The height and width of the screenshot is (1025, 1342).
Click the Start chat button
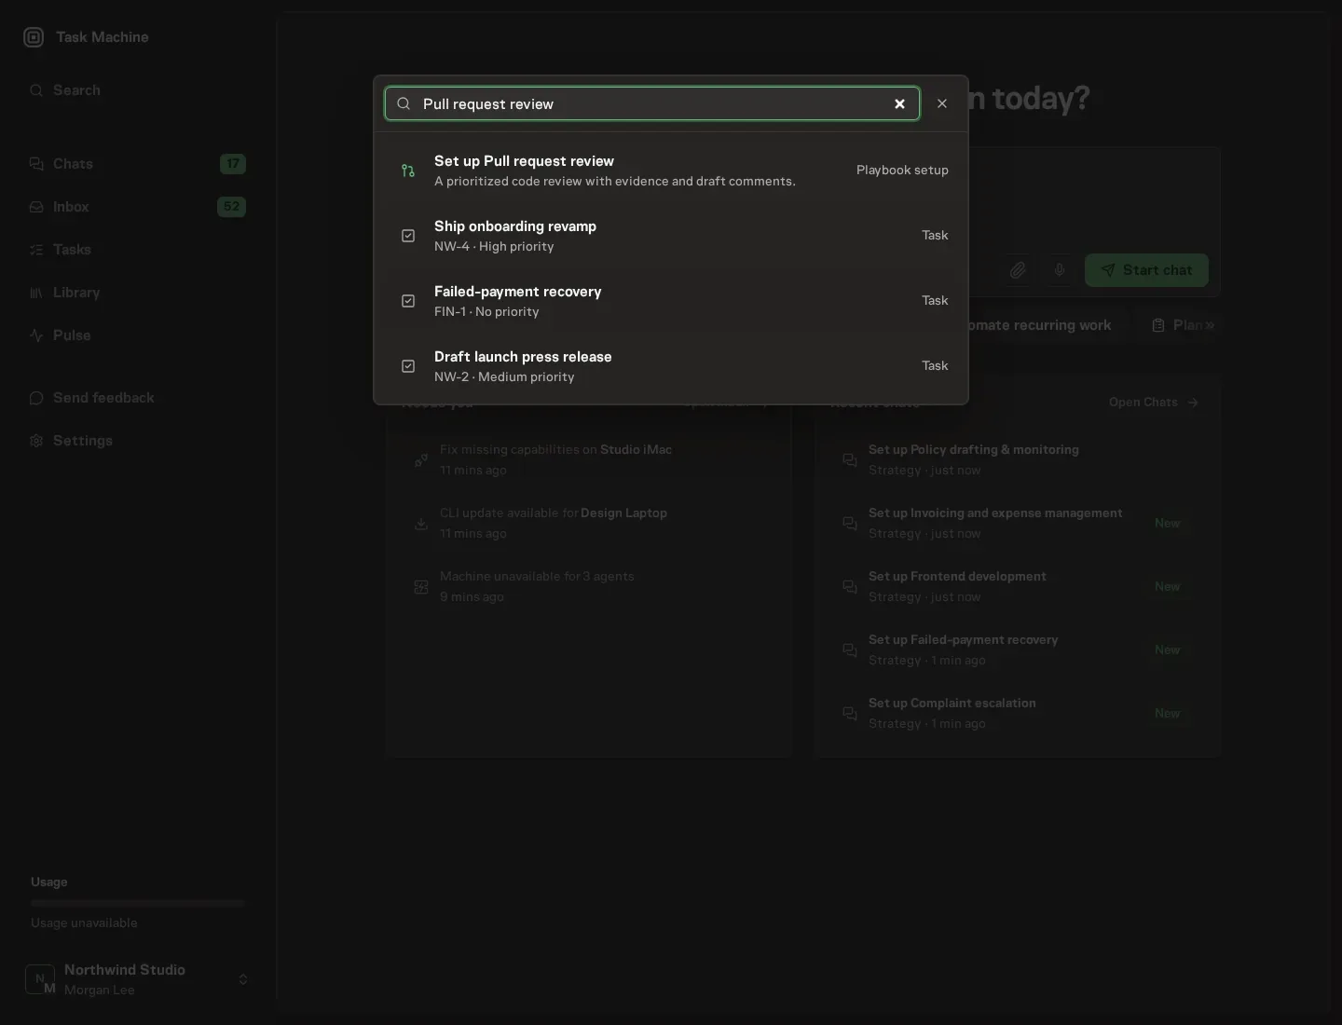1146,270
